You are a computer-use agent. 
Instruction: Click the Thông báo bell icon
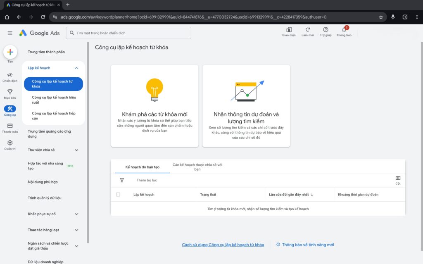click(343, 30)
